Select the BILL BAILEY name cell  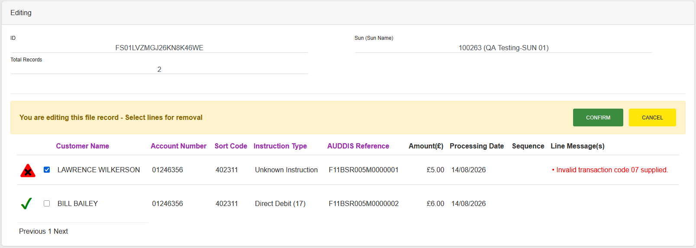[77, 204]
